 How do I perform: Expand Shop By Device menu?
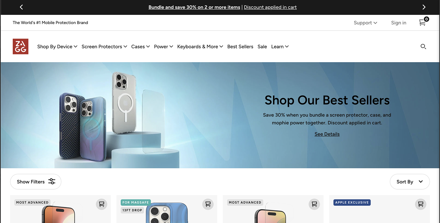pyautogui.click(x=57, y=47)
